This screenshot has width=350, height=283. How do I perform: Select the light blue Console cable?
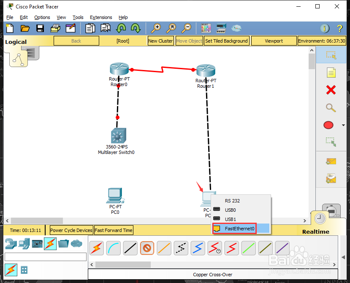(114, 248)
